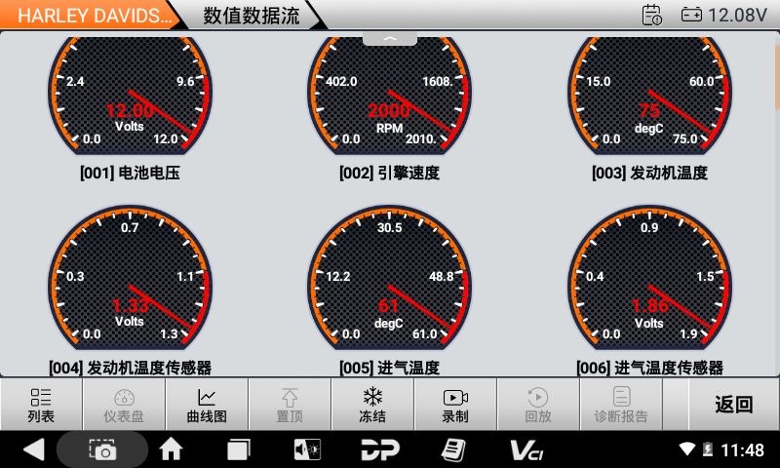Screen dimensions: 780x468
Task: Expand the collapsed top panel chevron
Action: point(390,39)
